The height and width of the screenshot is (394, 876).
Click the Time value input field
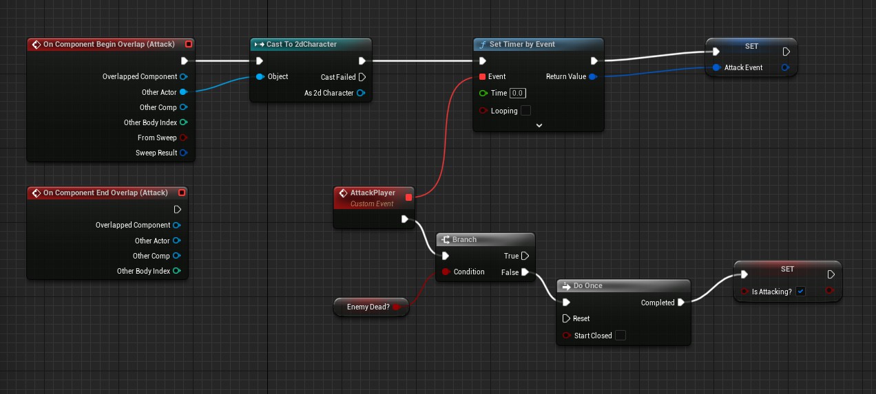point(517,94)
